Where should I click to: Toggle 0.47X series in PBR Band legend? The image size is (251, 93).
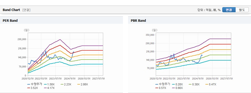click(210, 84)
